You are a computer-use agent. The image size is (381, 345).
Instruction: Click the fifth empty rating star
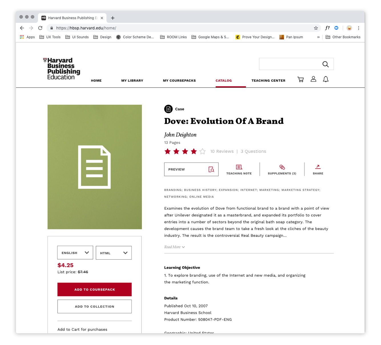[203, 151]
